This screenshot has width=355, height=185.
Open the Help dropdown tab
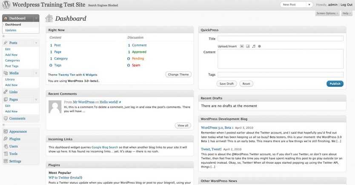[346, 13]
